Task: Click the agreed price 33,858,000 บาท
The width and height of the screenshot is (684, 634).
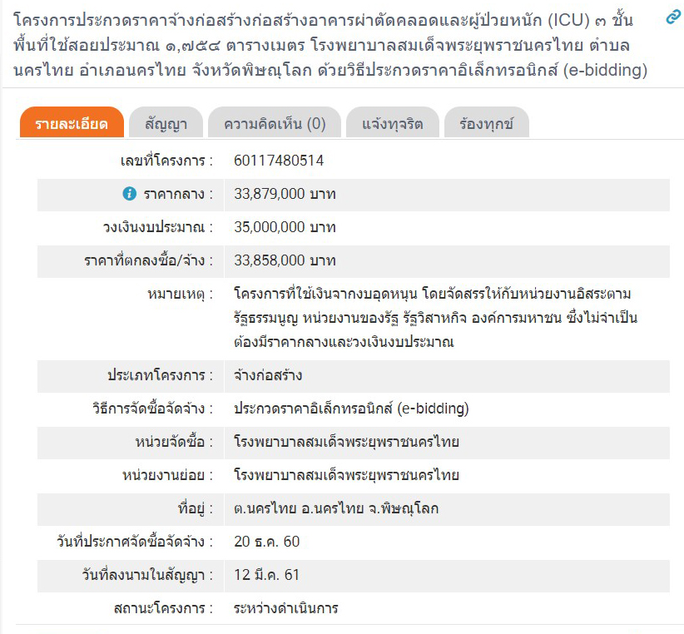Action: [x=285, y=260]
